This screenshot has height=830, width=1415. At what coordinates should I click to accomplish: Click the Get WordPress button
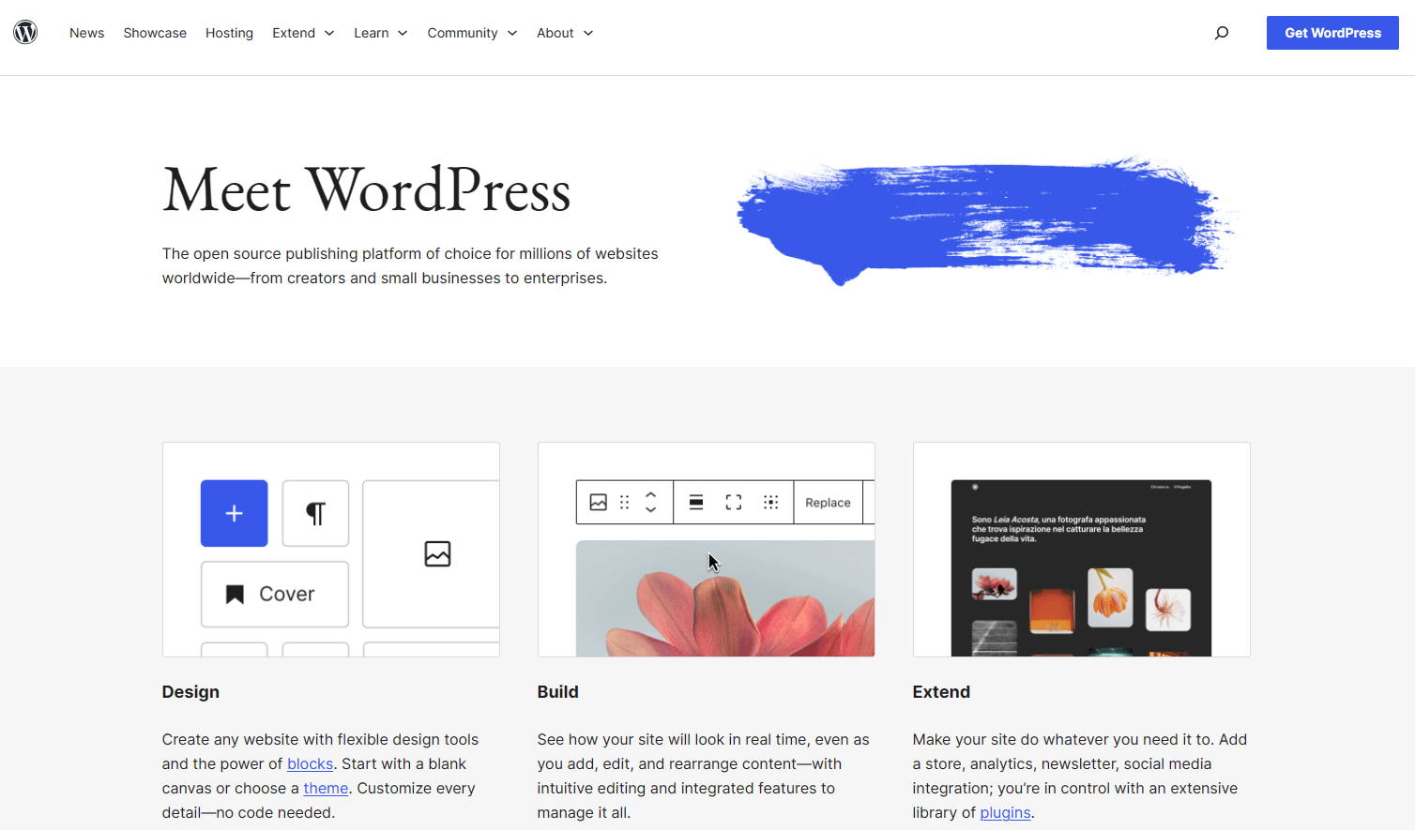[x=1332, y=32]
